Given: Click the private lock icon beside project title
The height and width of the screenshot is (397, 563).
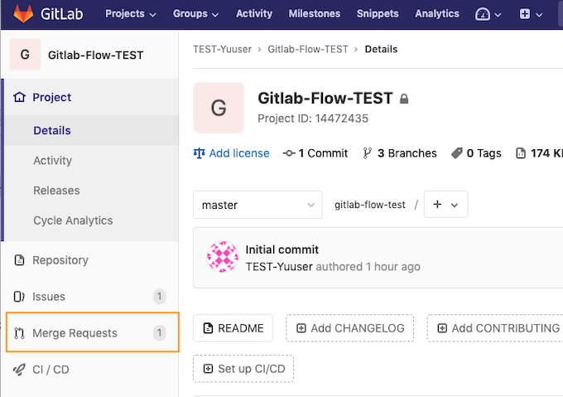Looking at the screenshot, I should (x=404, y=99).
